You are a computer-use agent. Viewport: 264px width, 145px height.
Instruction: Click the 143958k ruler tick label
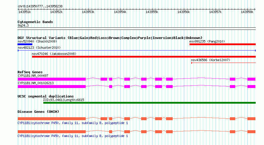[247, 12]
